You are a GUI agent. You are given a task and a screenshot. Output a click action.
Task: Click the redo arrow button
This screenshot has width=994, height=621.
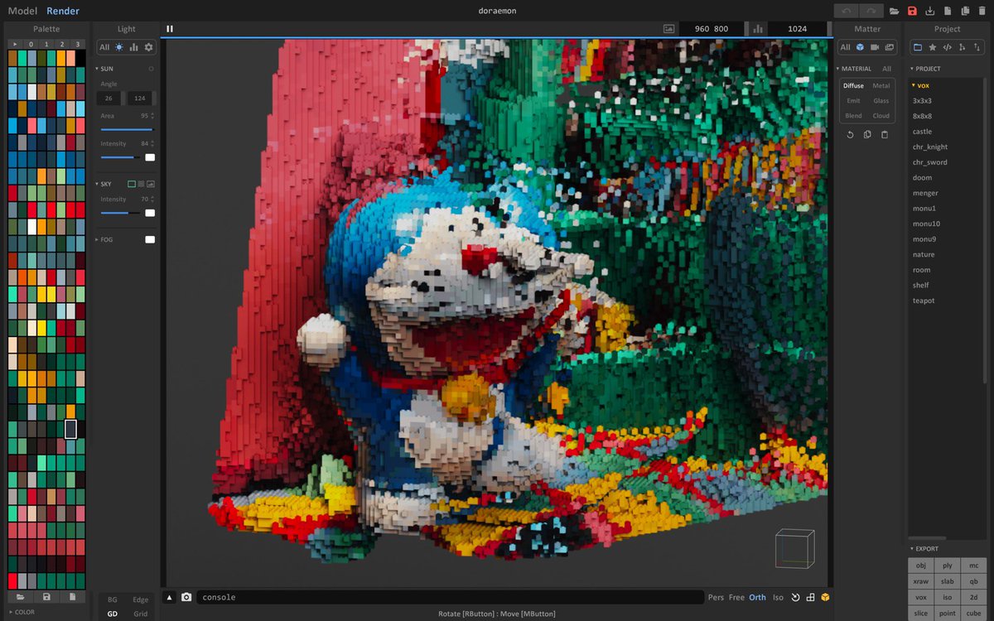(871, 11)
